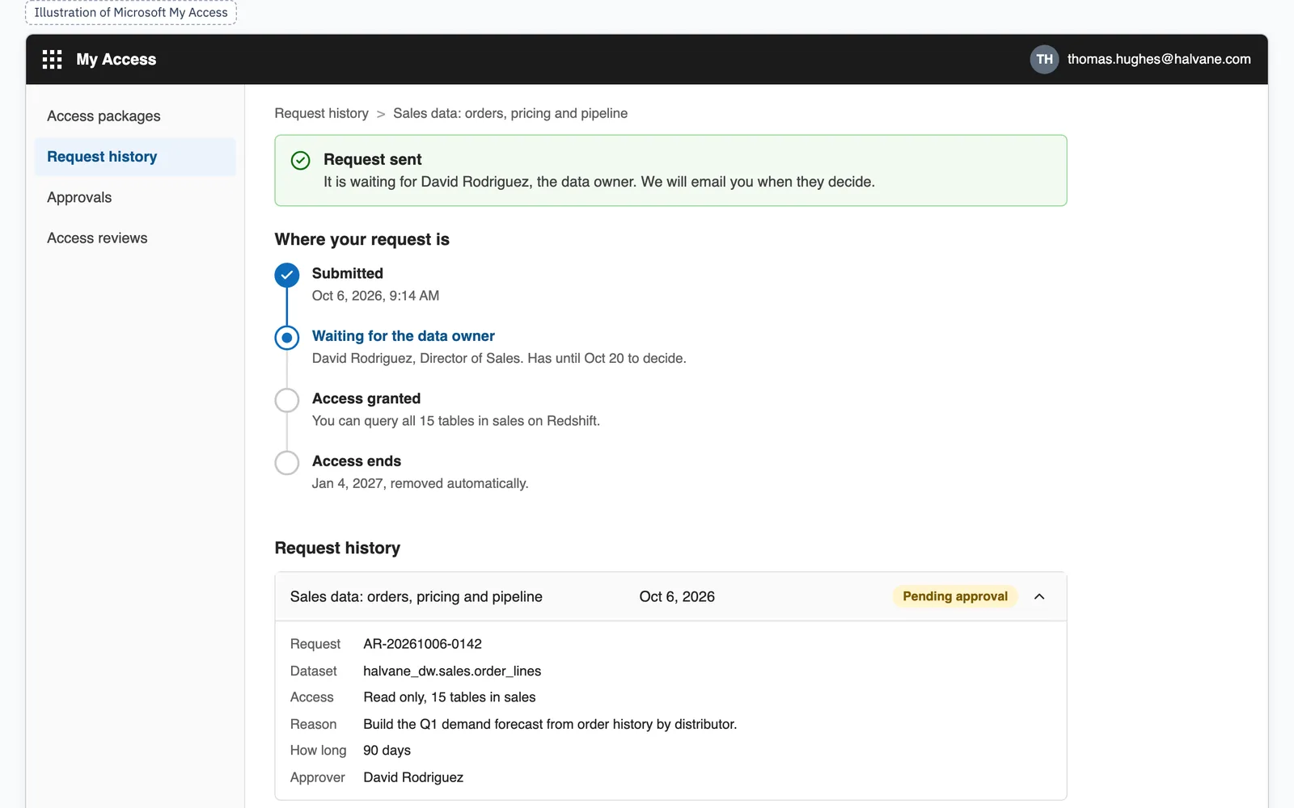This screenshot has height=808, width=1294.
Task: Click the Access ends step circle
Action: click(287, 463)
